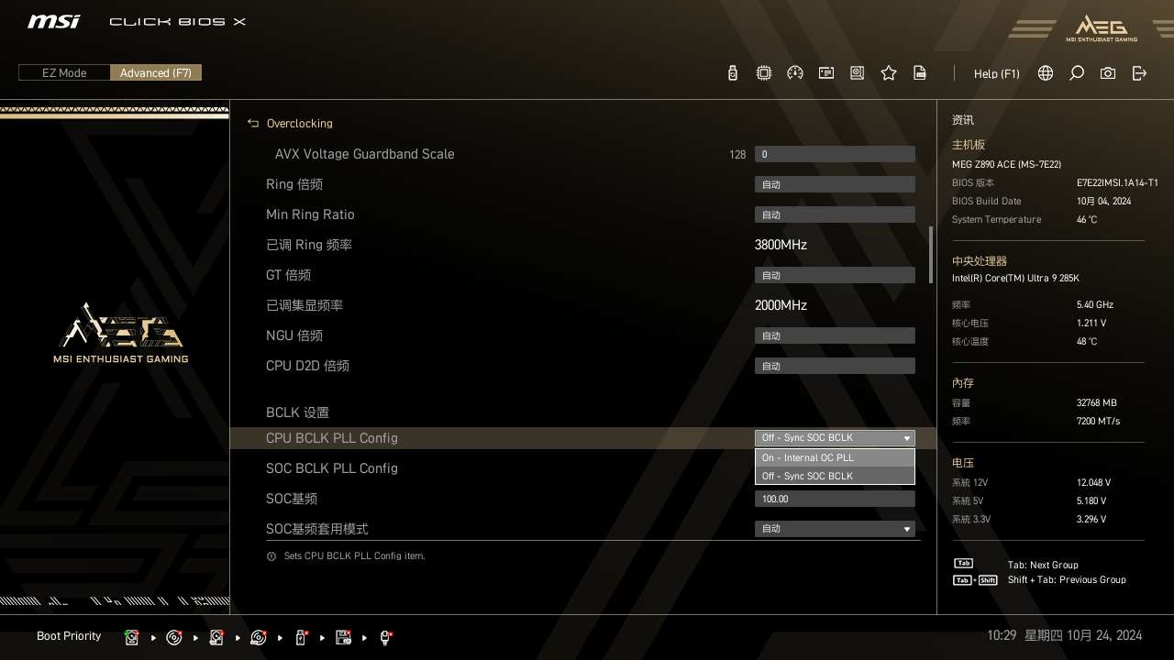Open Favorites star icon
This screenshot has height=660, width=1174.
[x=889, y=73]
